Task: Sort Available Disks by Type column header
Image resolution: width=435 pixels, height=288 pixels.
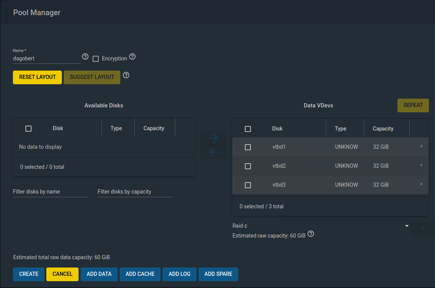Action: click(x=116, y=128)
